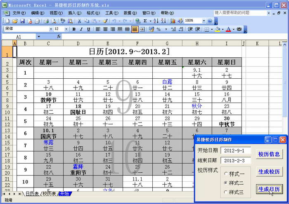Open a file using the Open folder icon

coord(15,21)
